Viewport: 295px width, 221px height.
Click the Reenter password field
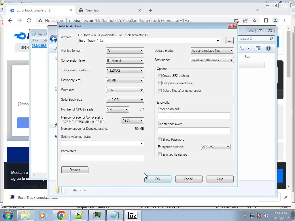(194, 131)
